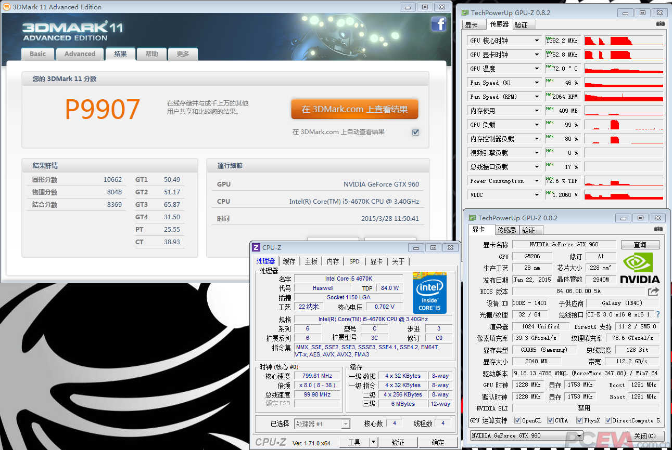This screenshot has height=450, width=672.
Task: Switch to the Basic tab in 3DMark
Action: 37,54
